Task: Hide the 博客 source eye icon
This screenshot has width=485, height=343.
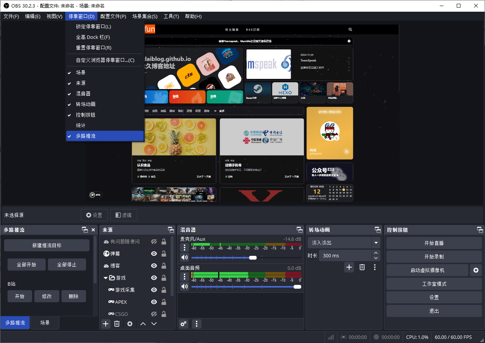Action: click(x=154, y=266)
